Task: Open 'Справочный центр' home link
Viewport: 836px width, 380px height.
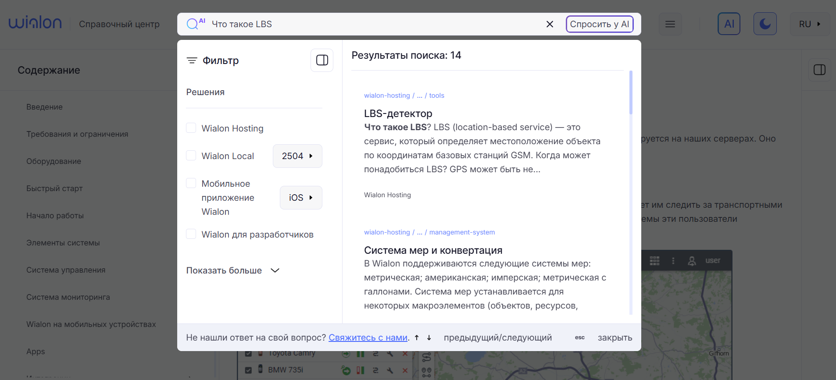Action: click(119, 24)
